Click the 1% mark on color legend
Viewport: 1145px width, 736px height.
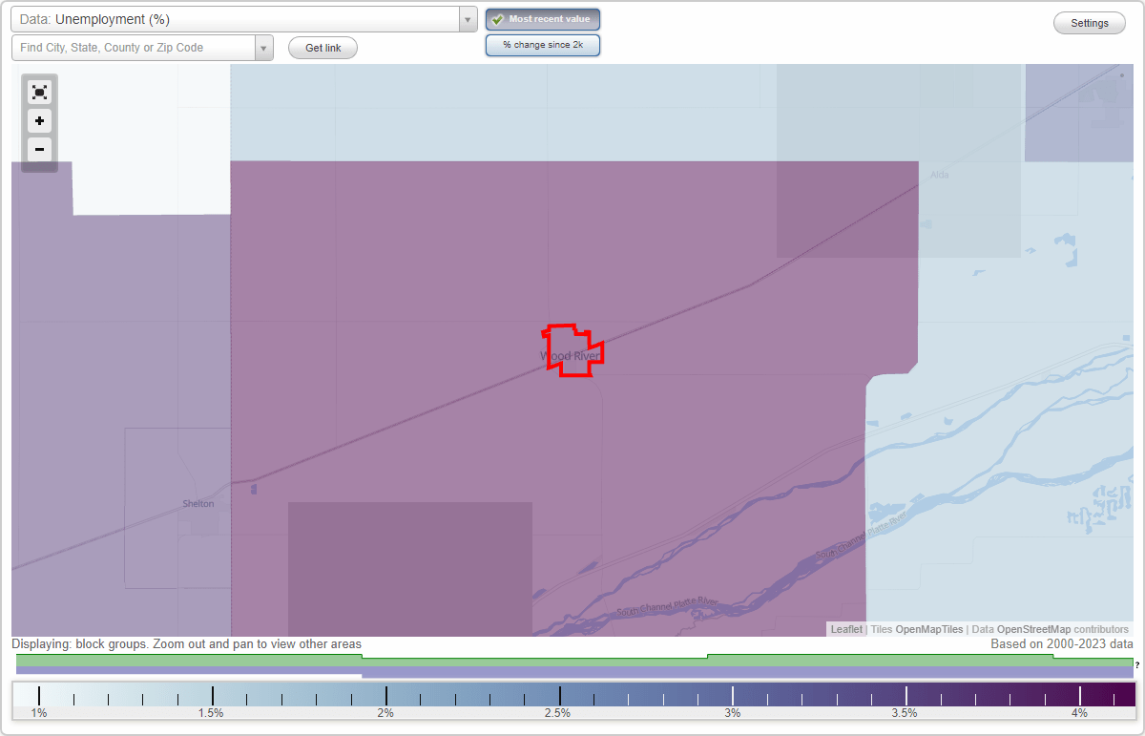coord(38,713)
